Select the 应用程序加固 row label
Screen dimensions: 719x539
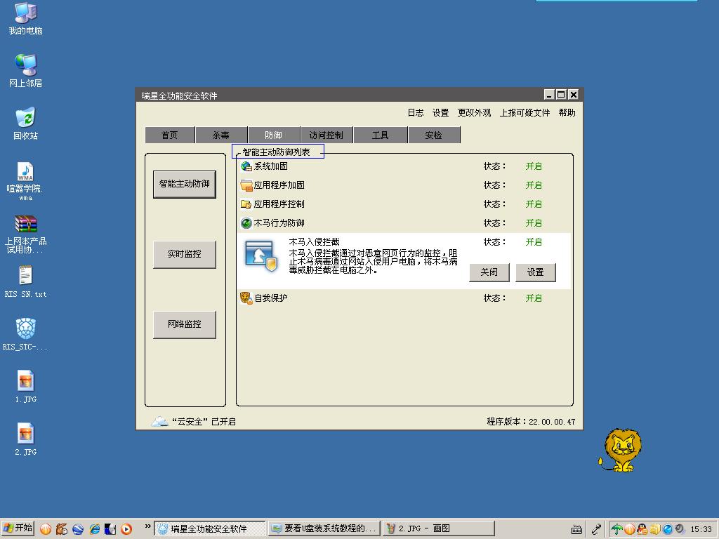click(x=279, y=185)
